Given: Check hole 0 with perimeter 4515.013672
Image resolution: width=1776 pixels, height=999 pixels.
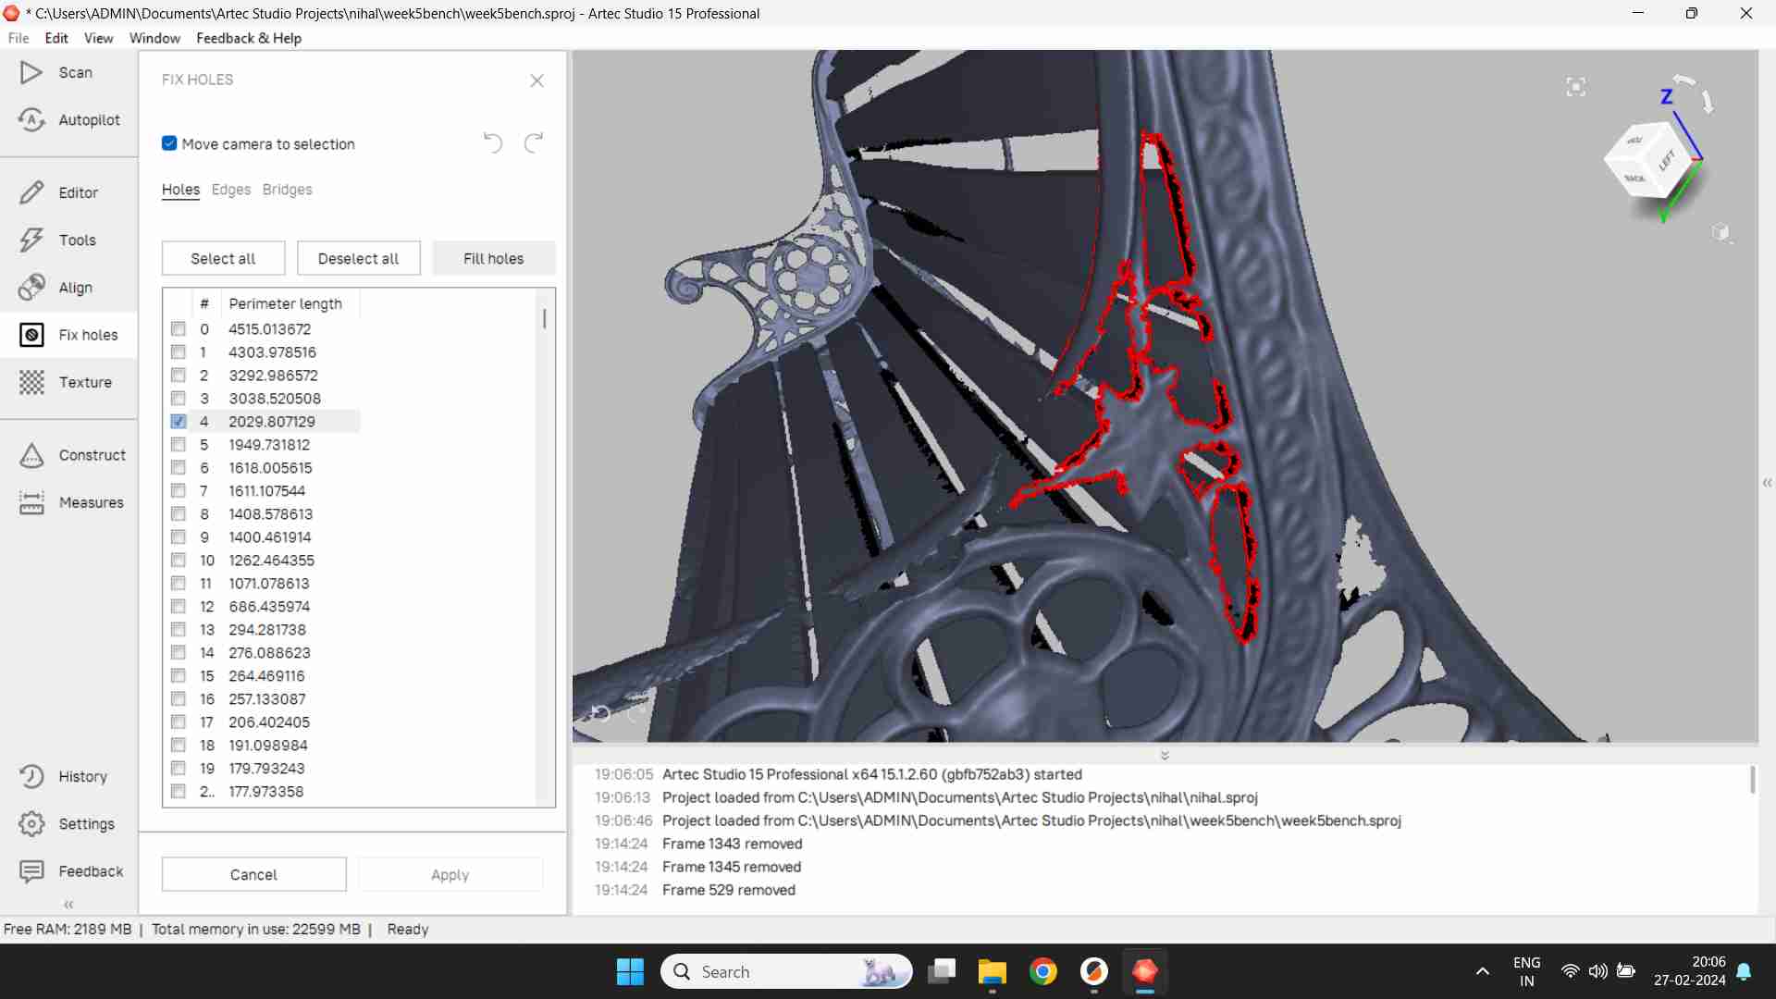Looking at the screenshot, I should point(179,328).
